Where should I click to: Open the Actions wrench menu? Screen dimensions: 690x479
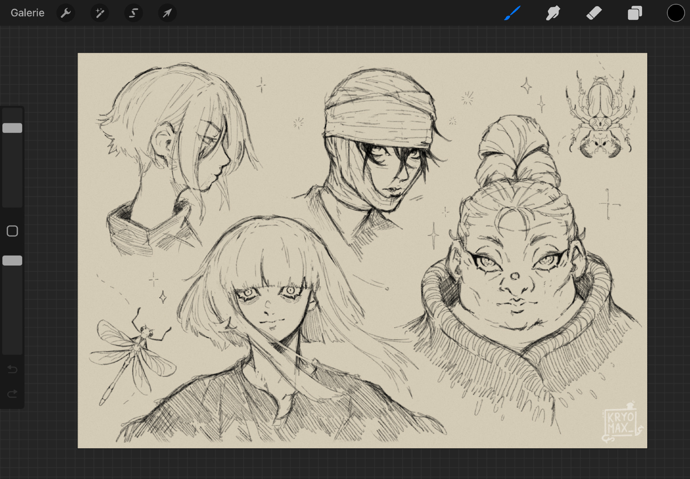[x=66, y=13]
